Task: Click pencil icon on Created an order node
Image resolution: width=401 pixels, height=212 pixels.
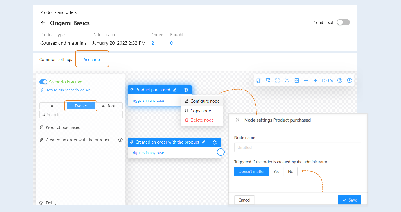Action: 204,142
